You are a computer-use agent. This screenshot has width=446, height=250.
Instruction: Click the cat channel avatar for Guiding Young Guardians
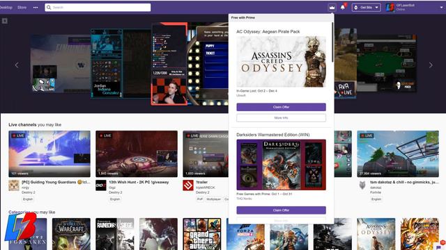click(x=14, y=185)
